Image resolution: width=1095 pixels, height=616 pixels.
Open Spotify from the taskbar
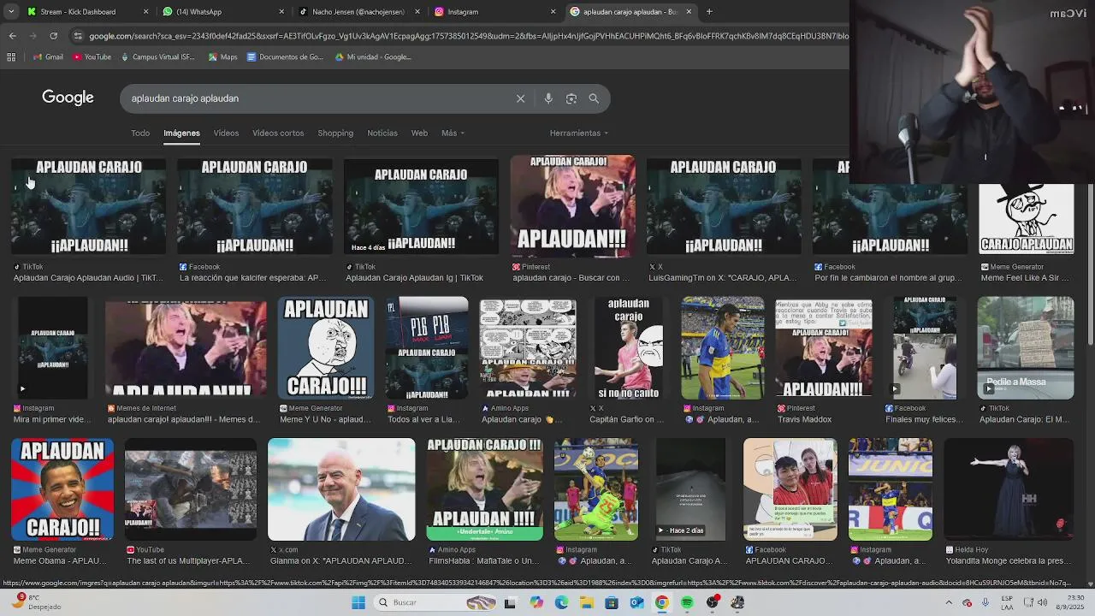pos(687,602)
